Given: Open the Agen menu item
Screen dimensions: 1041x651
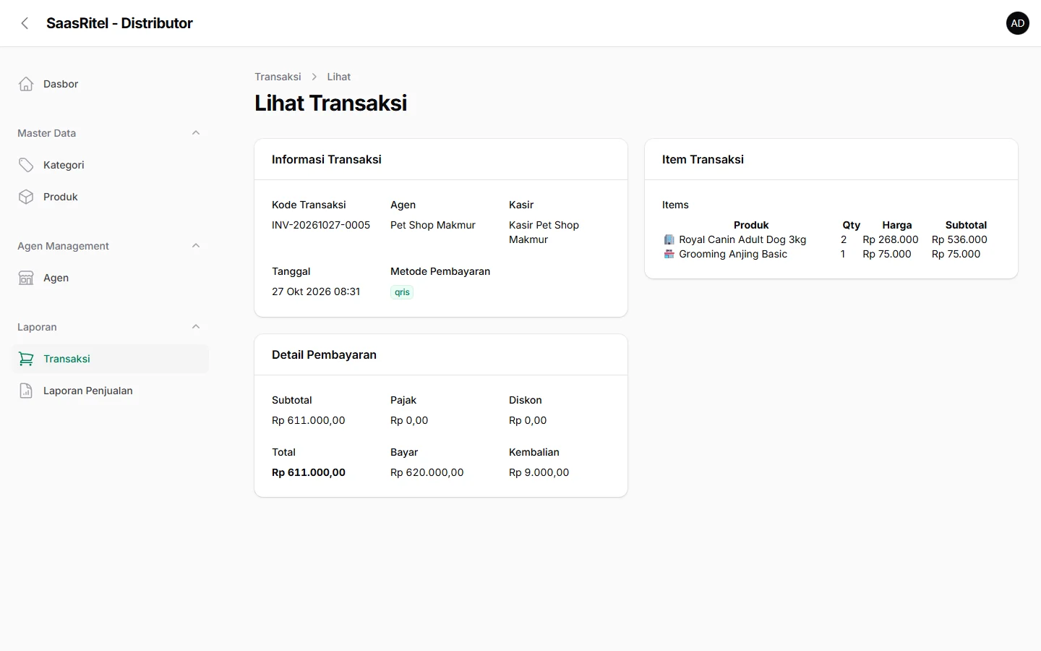Looking at the screenshot, I should (x=110, y=278).
